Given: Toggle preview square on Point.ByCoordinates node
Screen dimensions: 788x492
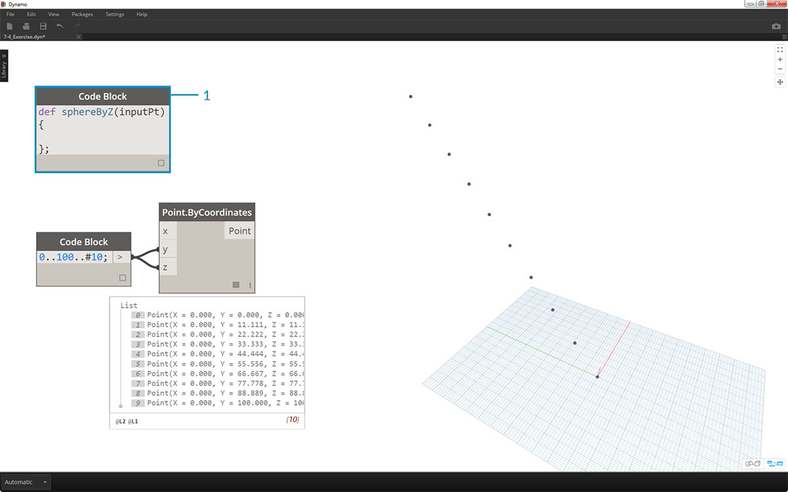Looking at the screenshot, I should click(235, 285).
